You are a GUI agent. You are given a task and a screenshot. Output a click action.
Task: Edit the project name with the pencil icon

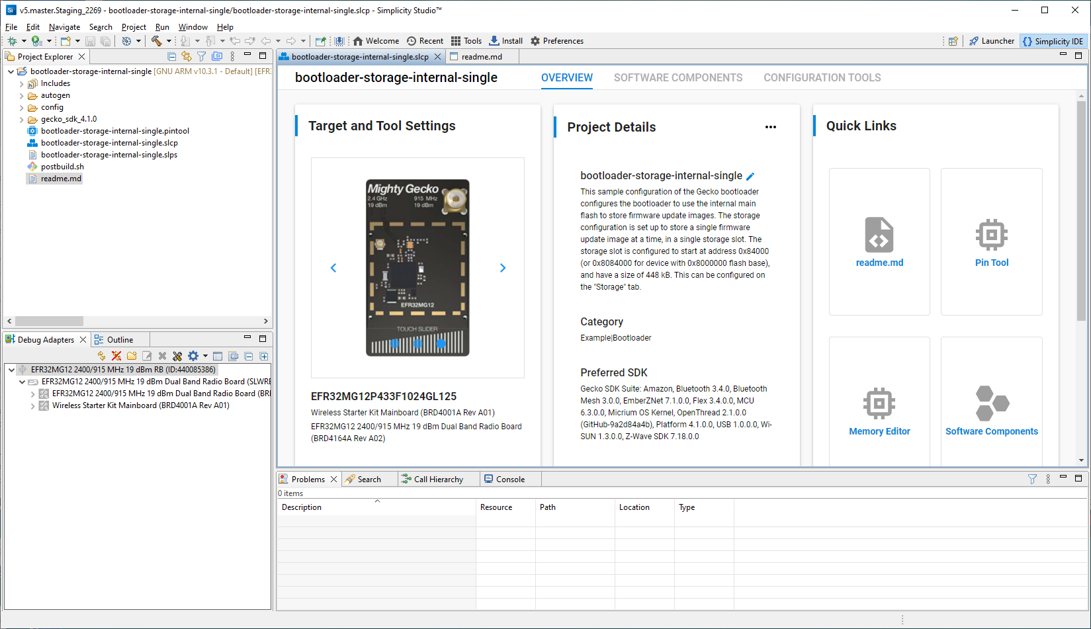coord(750,176)
